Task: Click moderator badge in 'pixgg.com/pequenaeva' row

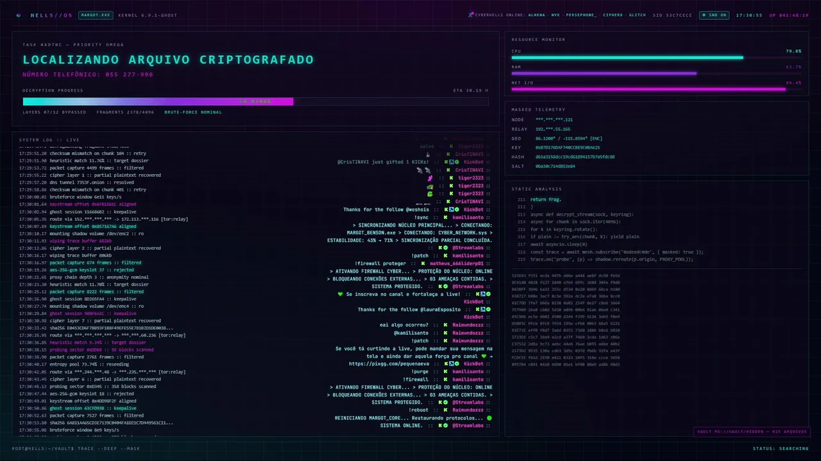Action: coord(452,364)
